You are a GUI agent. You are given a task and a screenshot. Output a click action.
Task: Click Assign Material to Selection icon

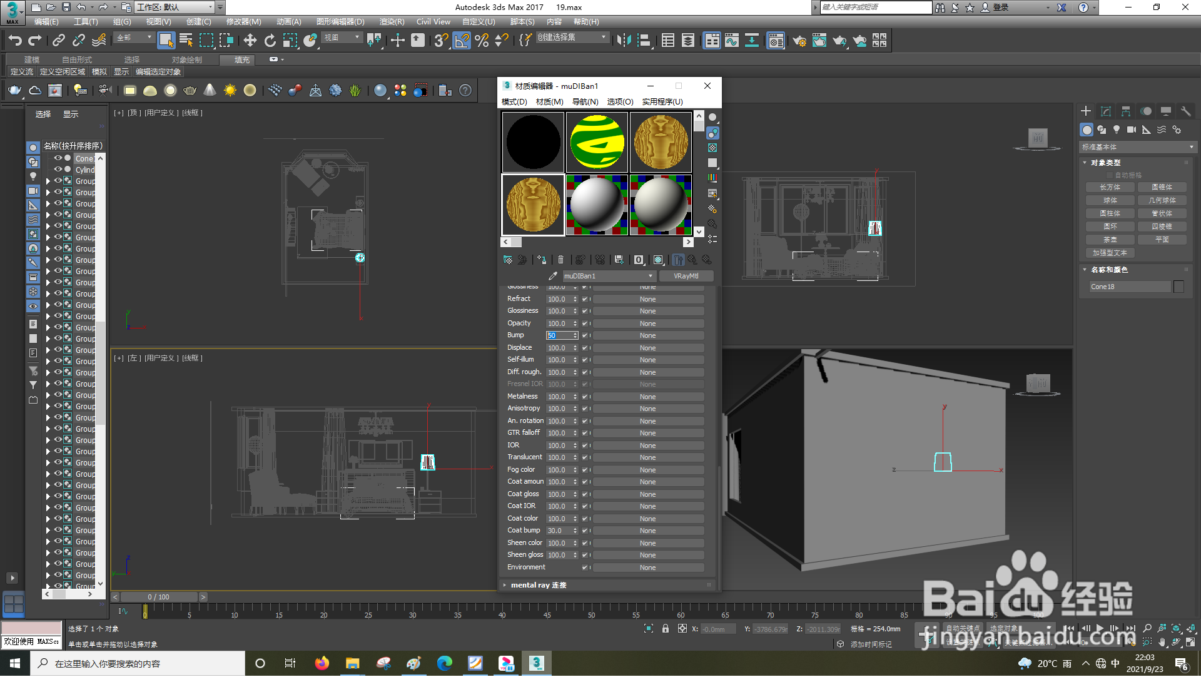coord(541,260)
